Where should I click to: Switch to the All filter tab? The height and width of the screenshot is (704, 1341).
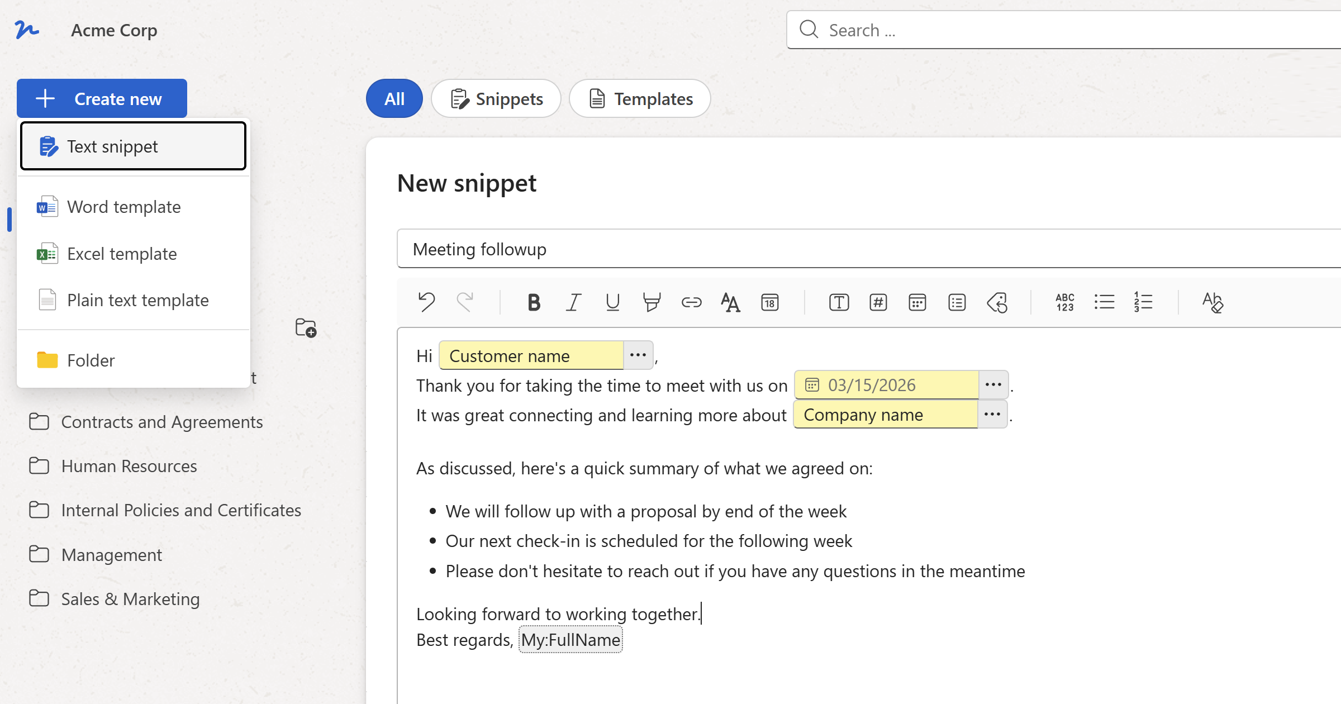pos(394,98)
